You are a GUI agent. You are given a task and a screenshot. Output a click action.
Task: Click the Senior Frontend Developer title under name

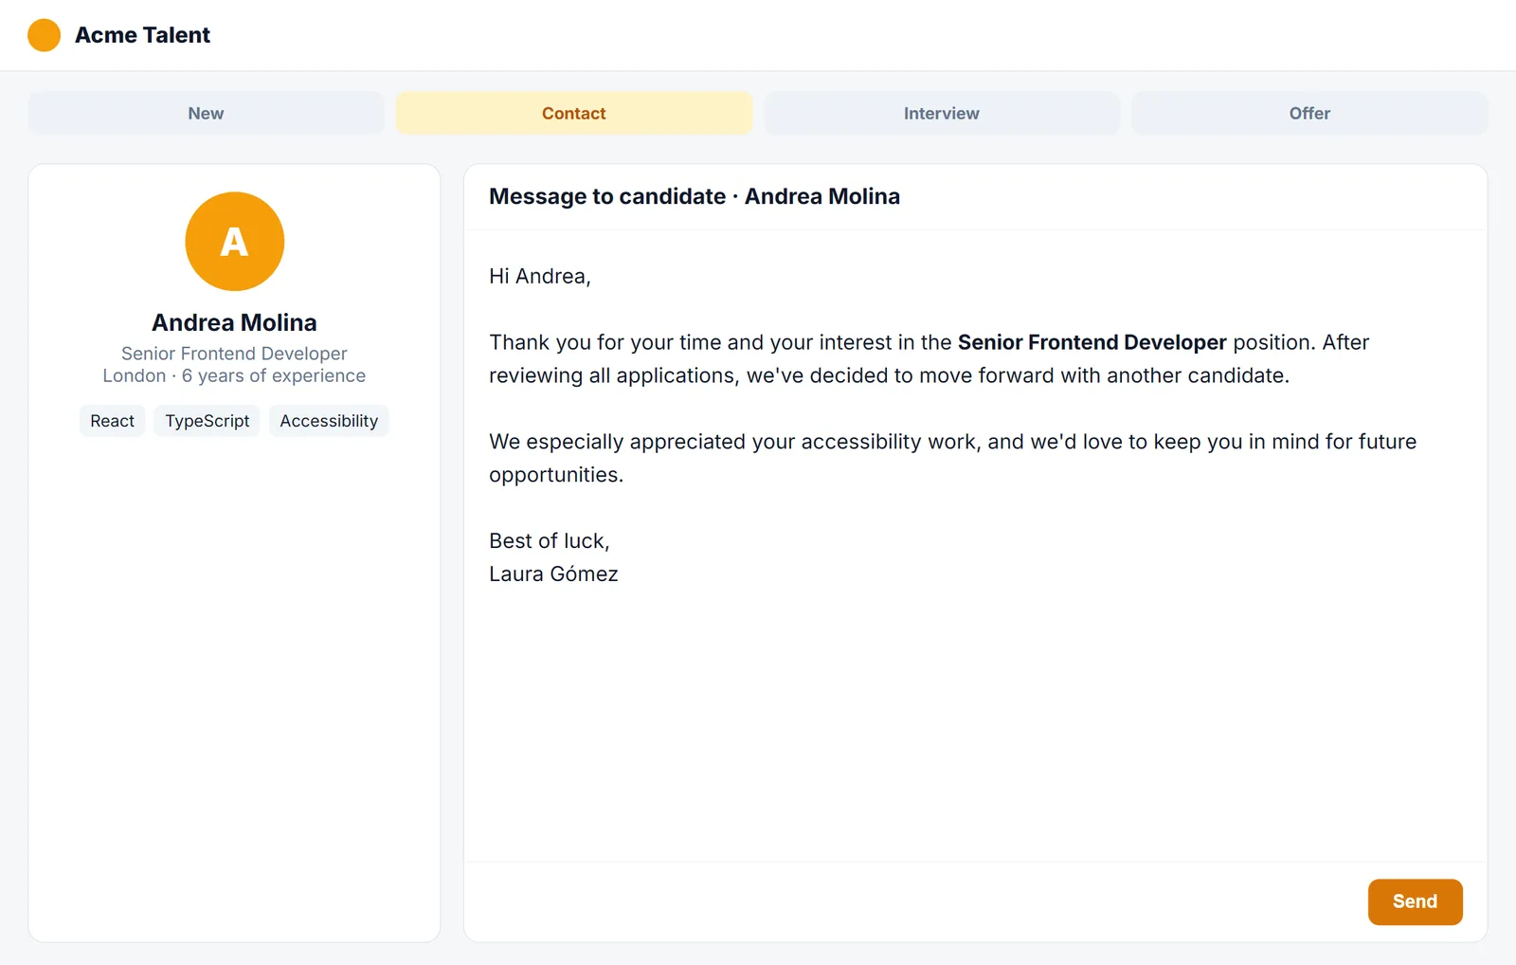click(234, 354)
